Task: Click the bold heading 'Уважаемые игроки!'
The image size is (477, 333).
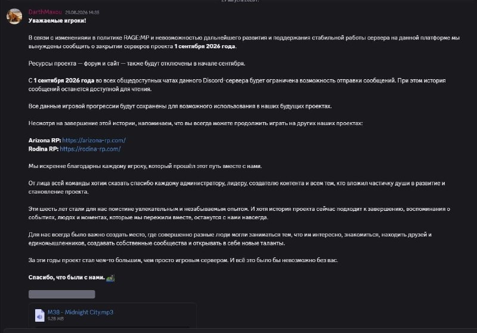Action: [57, 21]
